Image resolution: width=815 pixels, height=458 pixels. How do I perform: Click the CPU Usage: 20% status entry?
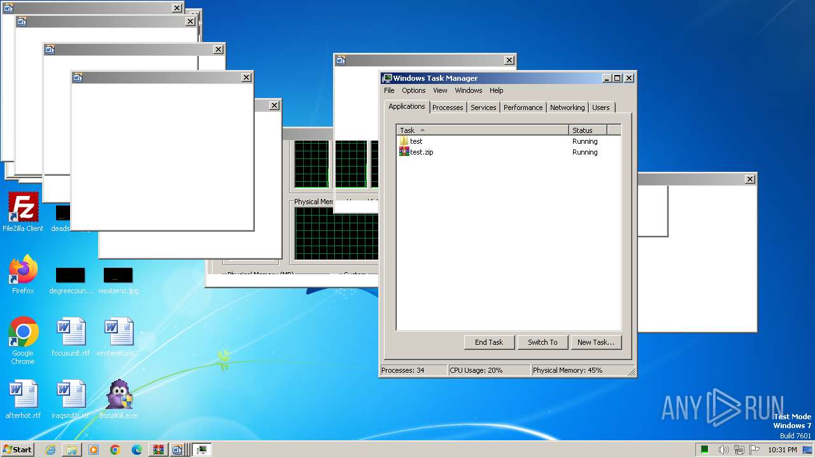coord(489,370)
